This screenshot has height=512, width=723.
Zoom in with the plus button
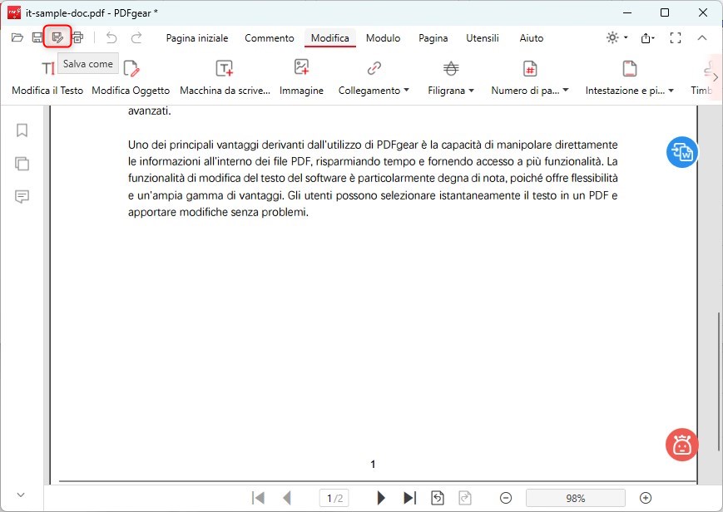coord(646,497)
